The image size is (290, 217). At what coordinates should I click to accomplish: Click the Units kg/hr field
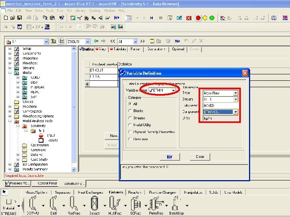[x=220, y=118]
